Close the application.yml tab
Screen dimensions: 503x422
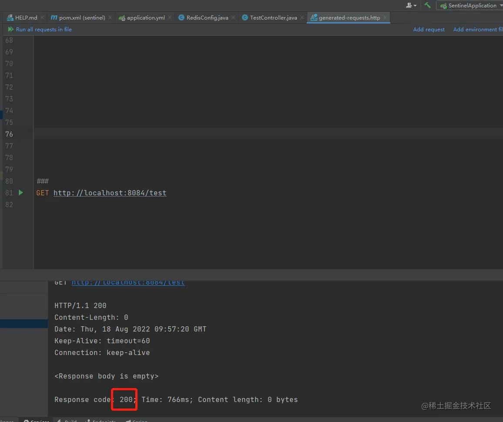[x=170, y=18]
